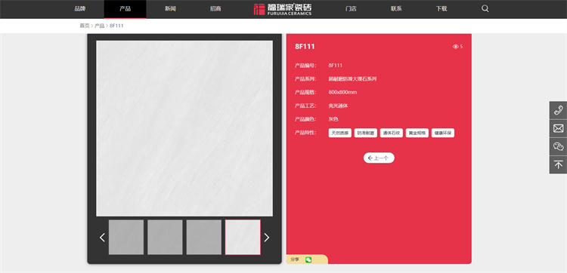Show previous thumbnails with left chevron
The width and height of the screenshot is (567, 273).
[102, 238]
